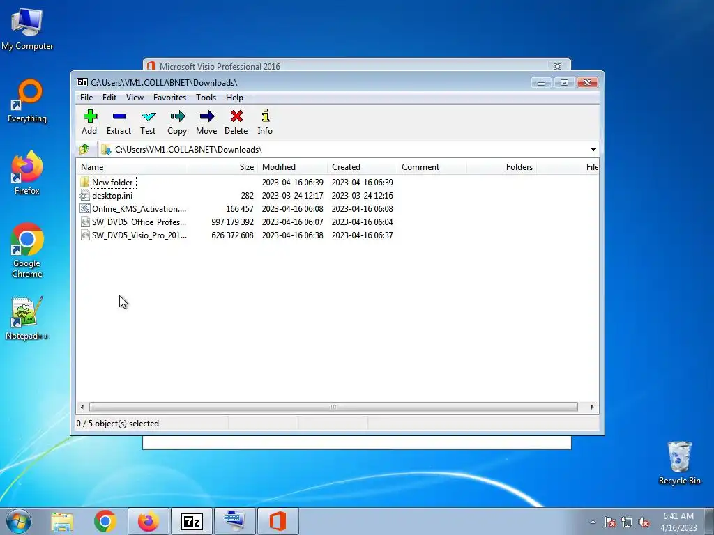Open Windows Explorer from the taskbar
This screenshot has height=535, width=714.
click(62, 521)
